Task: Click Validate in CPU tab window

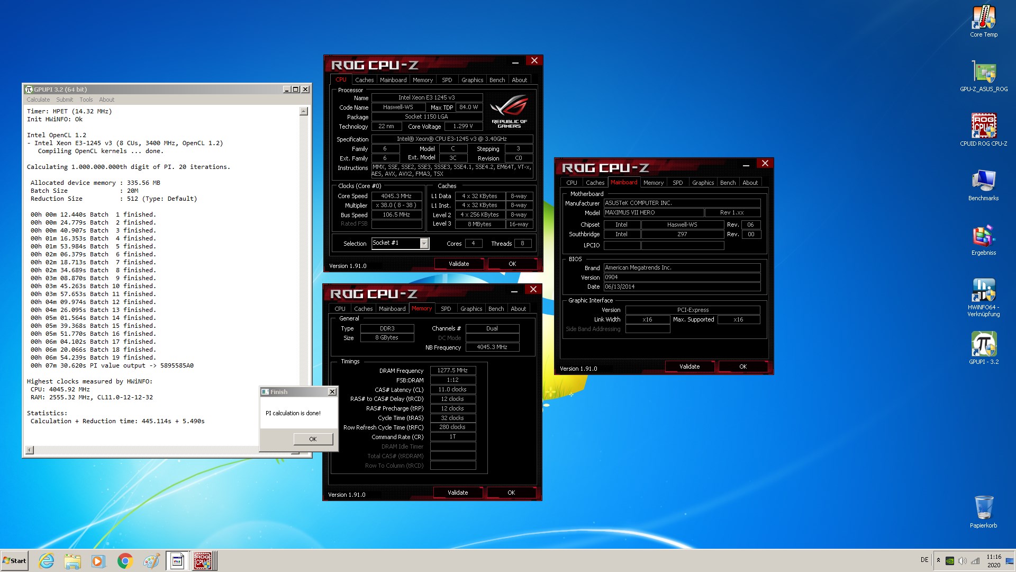Action: click(459, 264)
